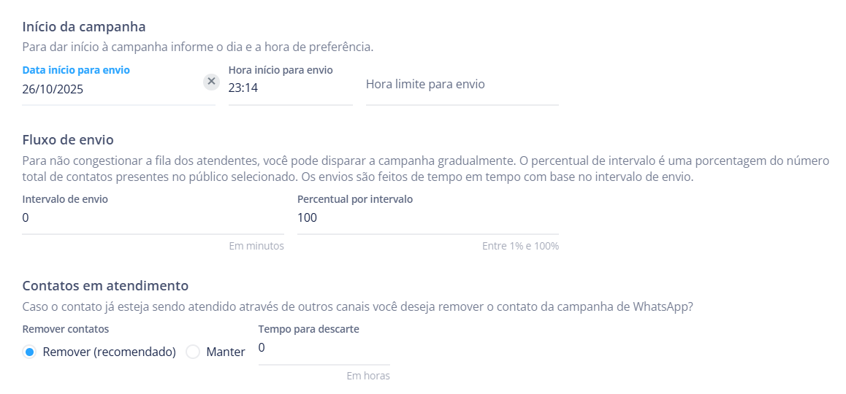
Task: Clear the start date with the X icon
Action: (211, 82)
